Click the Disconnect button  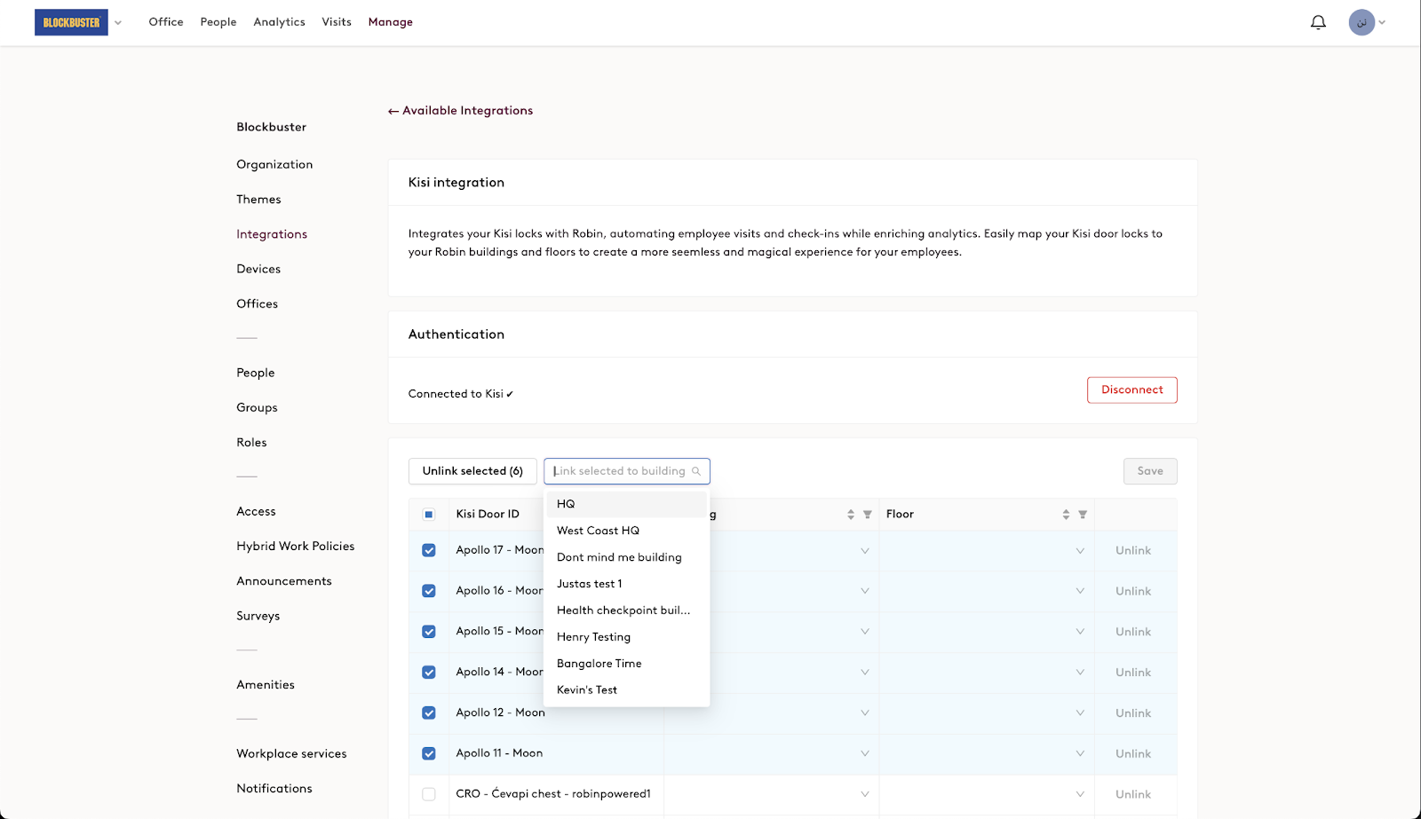[x=1132, y=390]
